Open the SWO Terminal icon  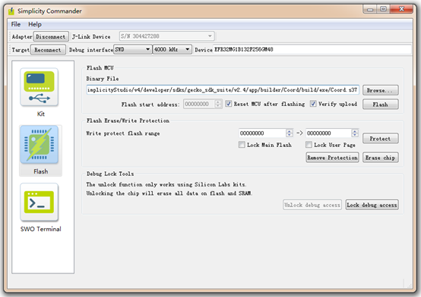pyautogui.click(x=40, y=202)
